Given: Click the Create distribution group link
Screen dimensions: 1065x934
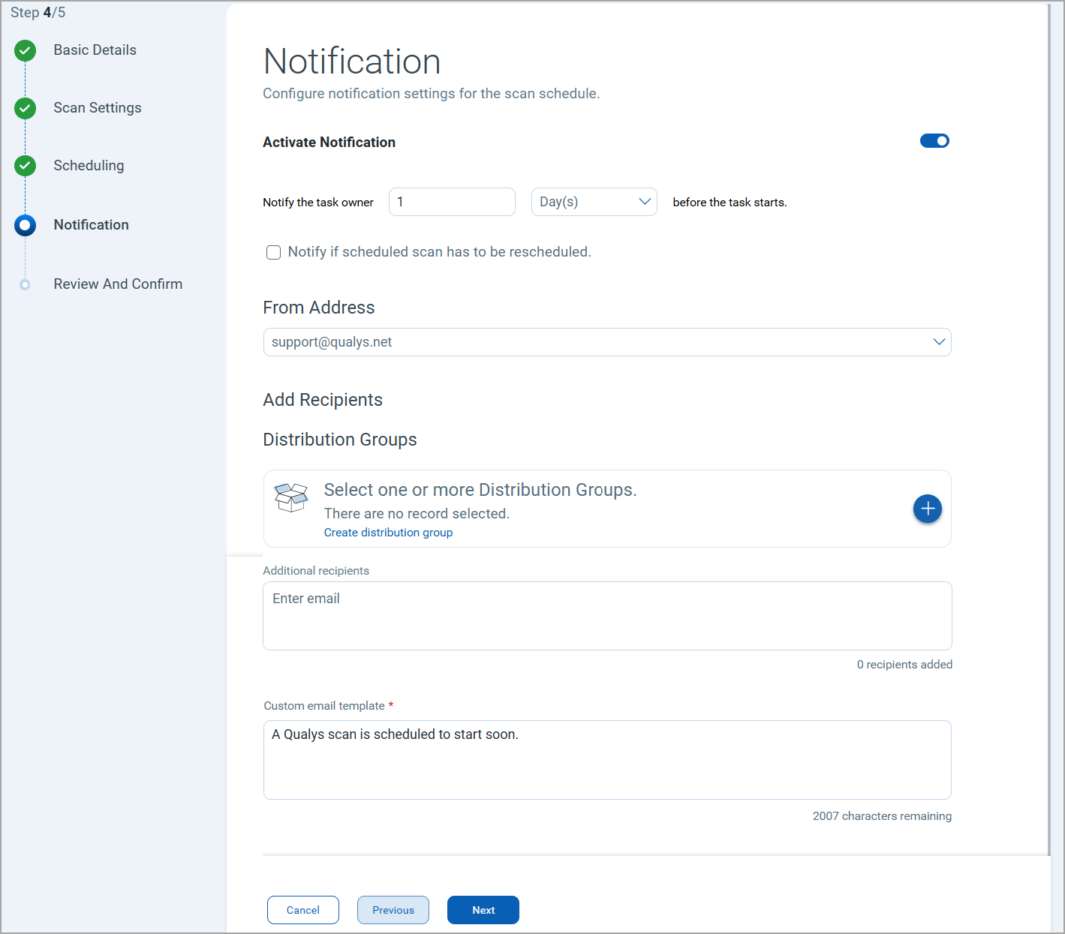Looking at the screenshot, I should tap(388, 532).
